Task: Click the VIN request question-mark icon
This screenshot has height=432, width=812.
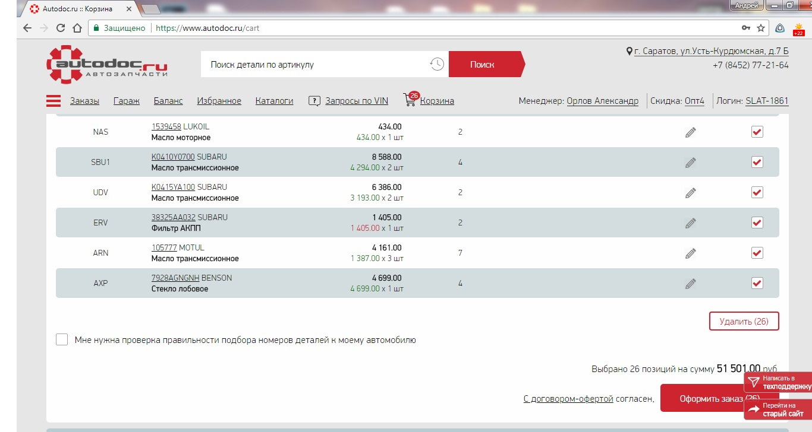Action: (x=314, y=101)
